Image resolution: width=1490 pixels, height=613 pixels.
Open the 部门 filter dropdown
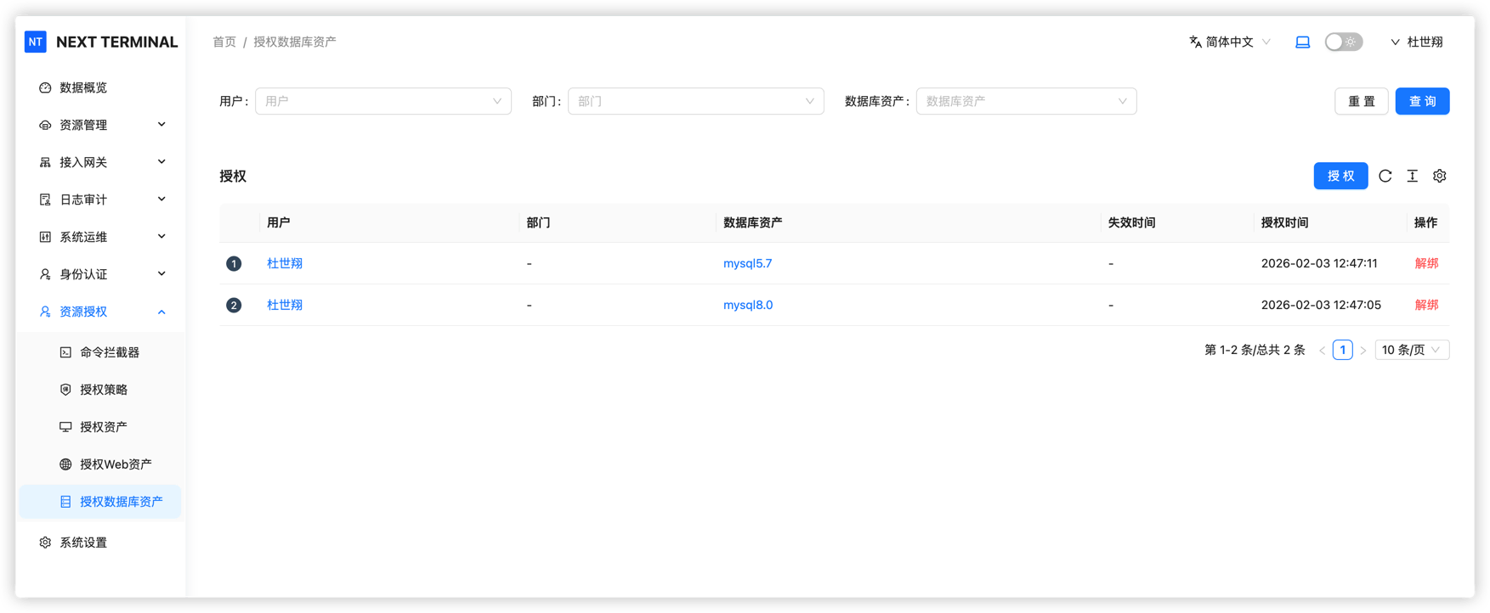pos(695,101)
